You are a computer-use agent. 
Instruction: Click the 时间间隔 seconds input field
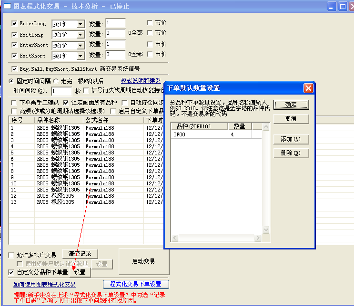click(x=61, y=91)
